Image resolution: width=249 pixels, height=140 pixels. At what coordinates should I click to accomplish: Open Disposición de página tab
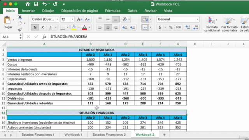[x=79, y=11]
